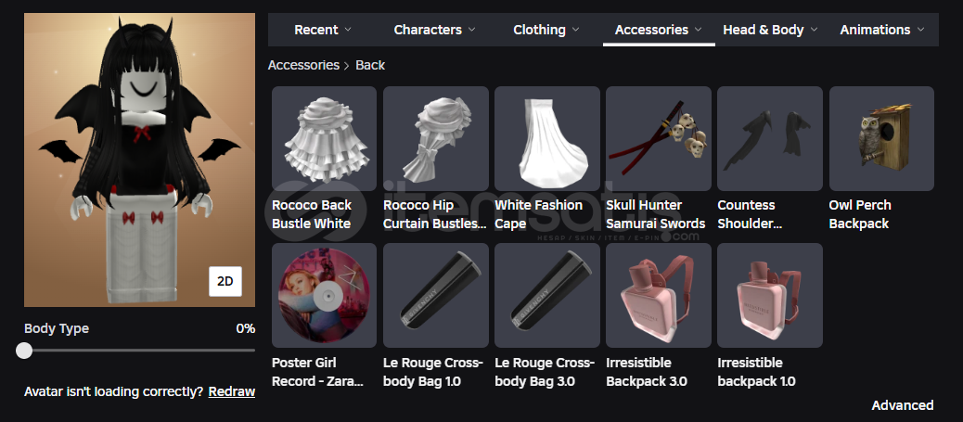Image resolution: width=963 pixels, height=422 pixels.
Task: Equip Le Rouge Cross-body Bag 1.0
Action: (x=435, y=296)
